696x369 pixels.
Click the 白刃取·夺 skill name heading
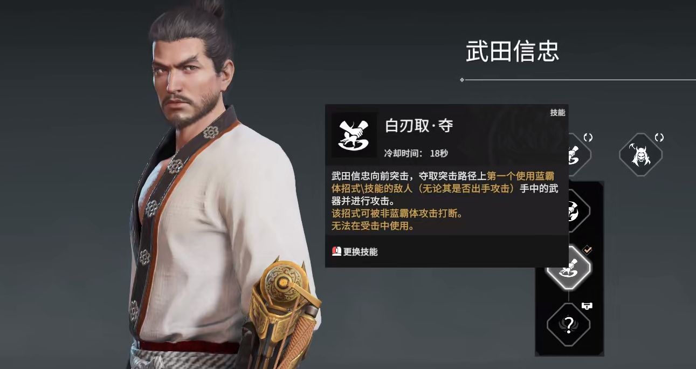419,126
